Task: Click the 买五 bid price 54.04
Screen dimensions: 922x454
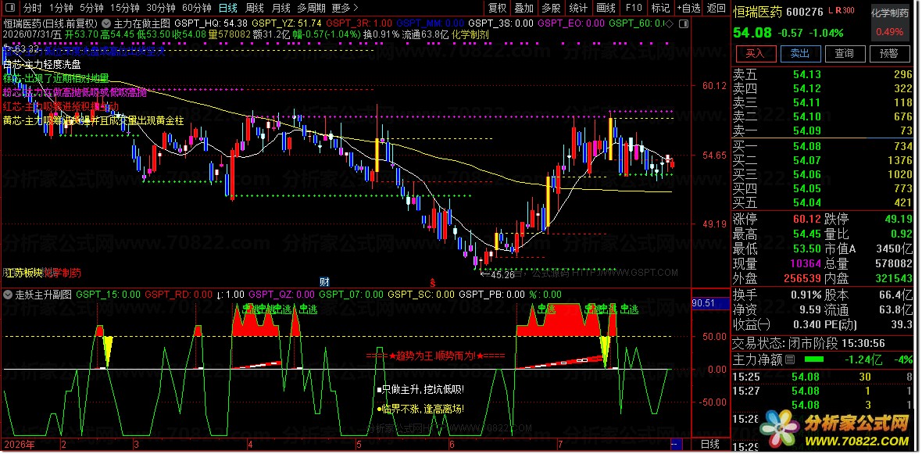Action: point(806,202)
